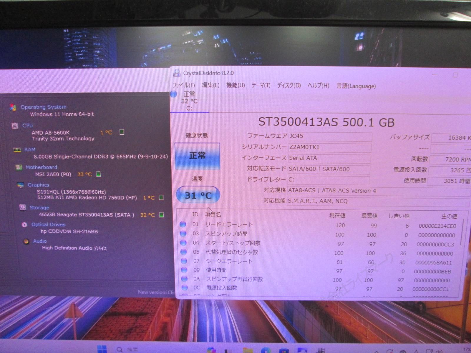Open the Storage section link in Speccy
The image size is (471, 353).
[39, 207]
